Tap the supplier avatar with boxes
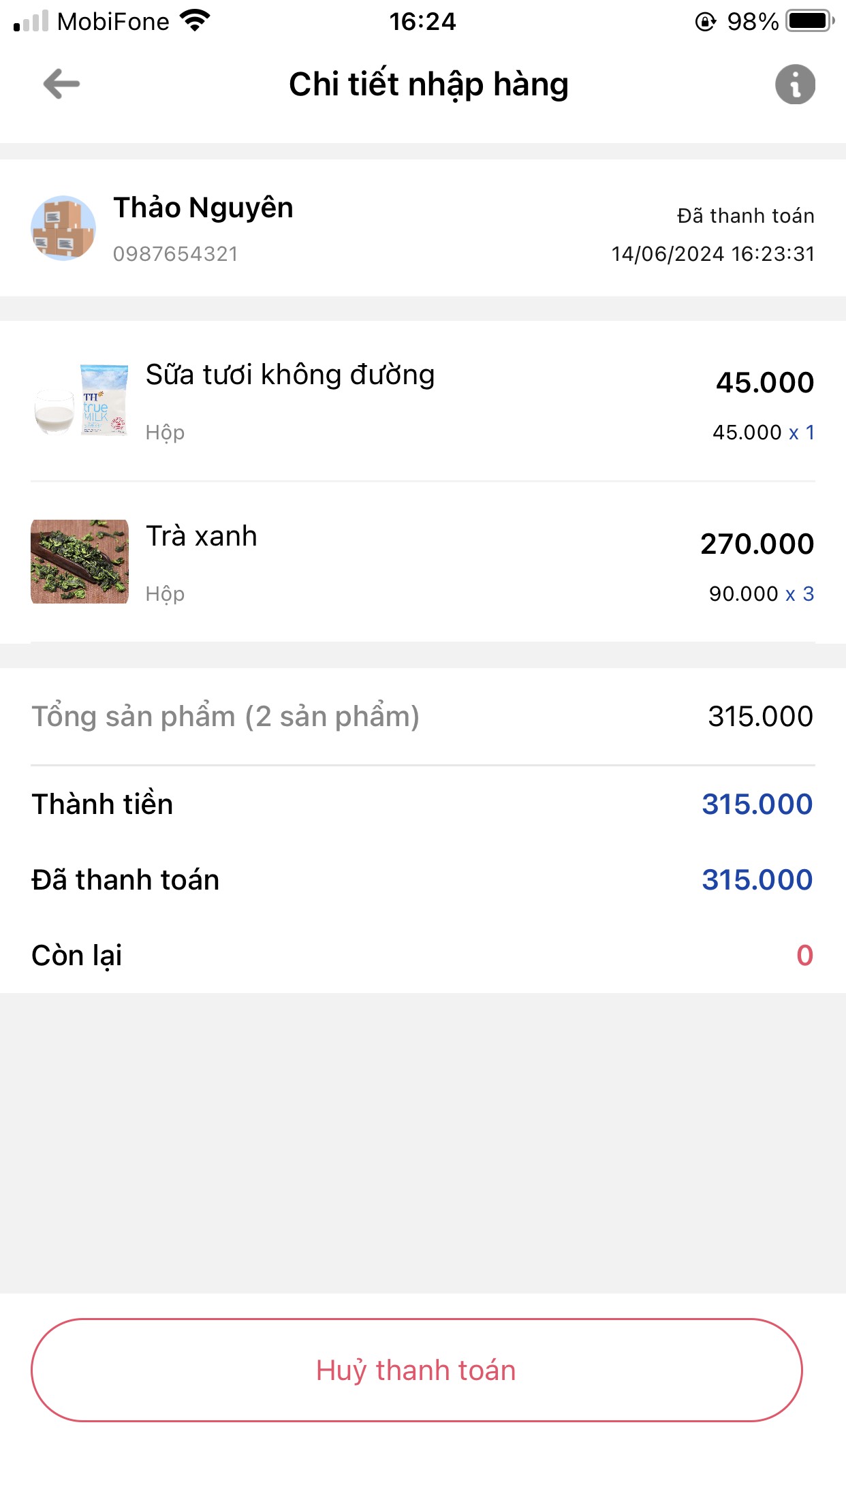 63,228
